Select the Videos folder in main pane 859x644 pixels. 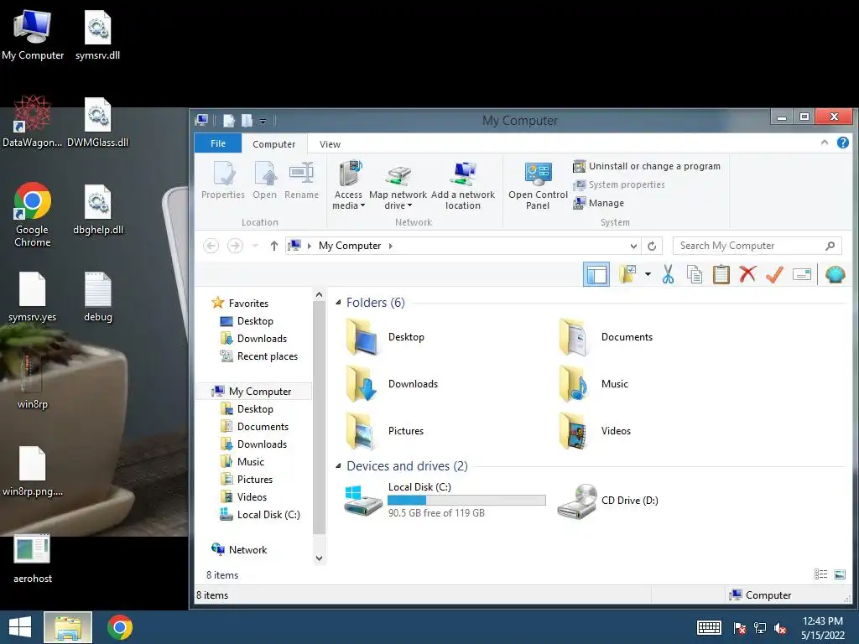(595, 431)
